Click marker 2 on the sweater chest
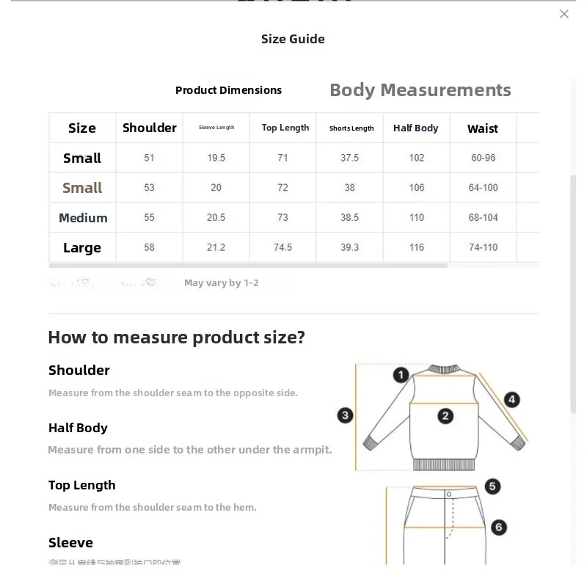This screenshot has width=587, height=587. click(x=445, y=416)
